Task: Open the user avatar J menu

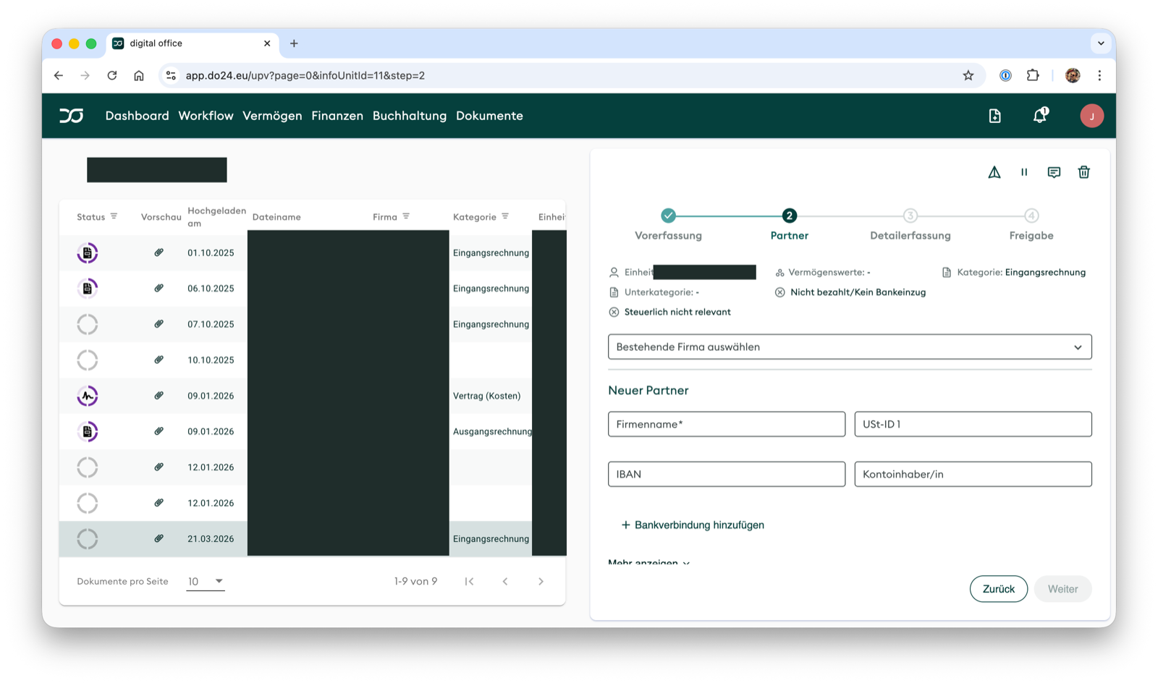Action: pos(1091,116)
